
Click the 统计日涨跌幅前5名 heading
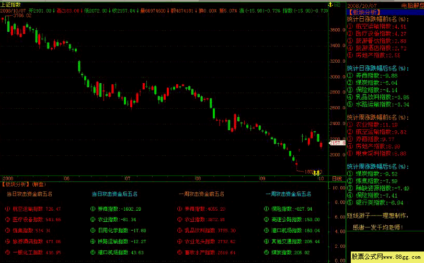coord(378,19)
